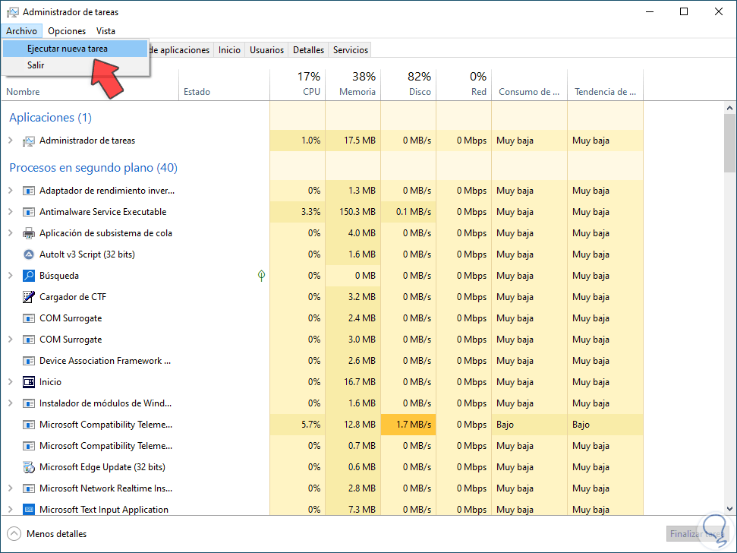Sort by Tendencia de consumo column
The width and height of the screenshot is (737, 553).
(606, 84)
